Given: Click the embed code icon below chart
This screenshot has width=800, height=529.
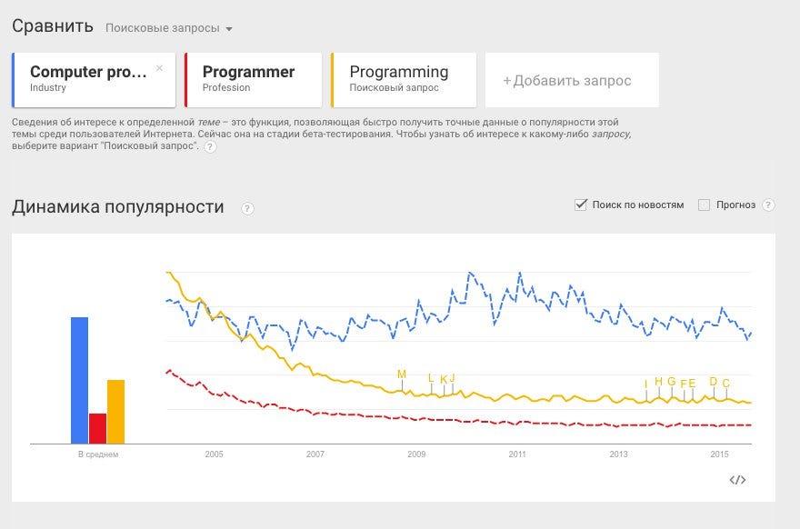Looking at the screenshot, I should pyautogui.click(x=737, y=480).
